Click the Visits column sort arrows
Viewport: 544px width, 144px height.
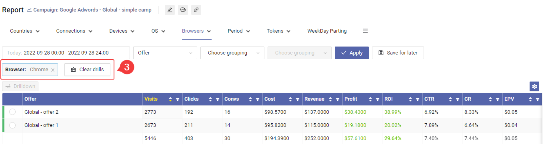pos(170,99)
